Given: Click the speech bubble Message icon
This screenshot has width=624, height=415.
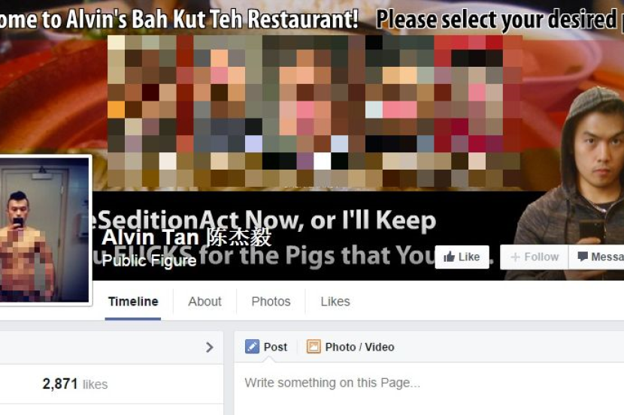Looking at the screenshot, I should [583, 257].
